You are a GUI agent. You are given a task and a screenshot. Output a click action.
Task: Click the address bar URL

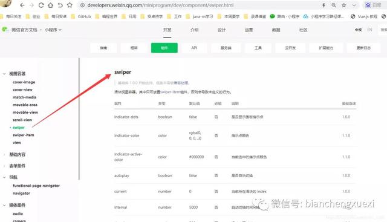pos(160,5)
